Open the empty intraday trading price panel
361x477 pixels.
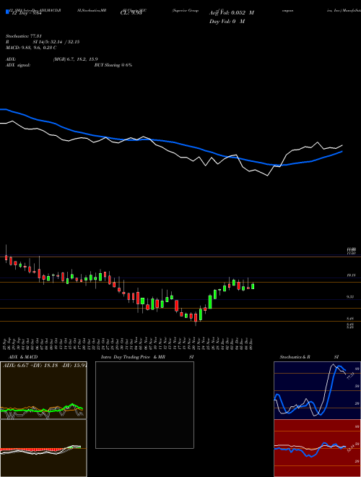(x=144, y=405)
